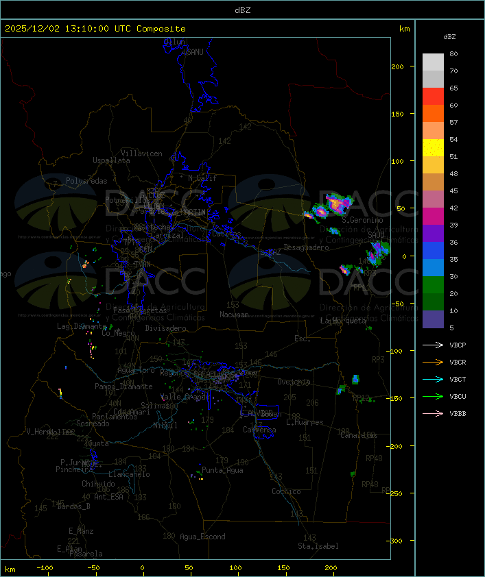Click the Chihuido map label
The width and height of the screenshot is (485, 577).
coord(98,484)
